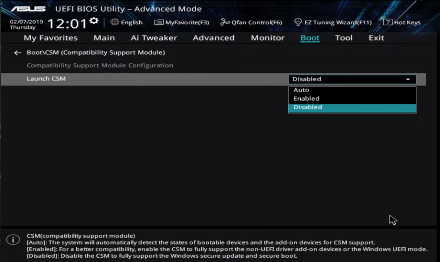
Task: Click the info icon in help panel
Action: pos(13,239)
